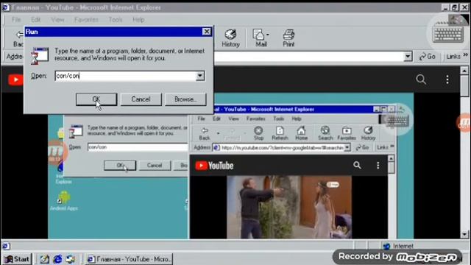Click the floating keyboard overlay icon

[448, 35]
